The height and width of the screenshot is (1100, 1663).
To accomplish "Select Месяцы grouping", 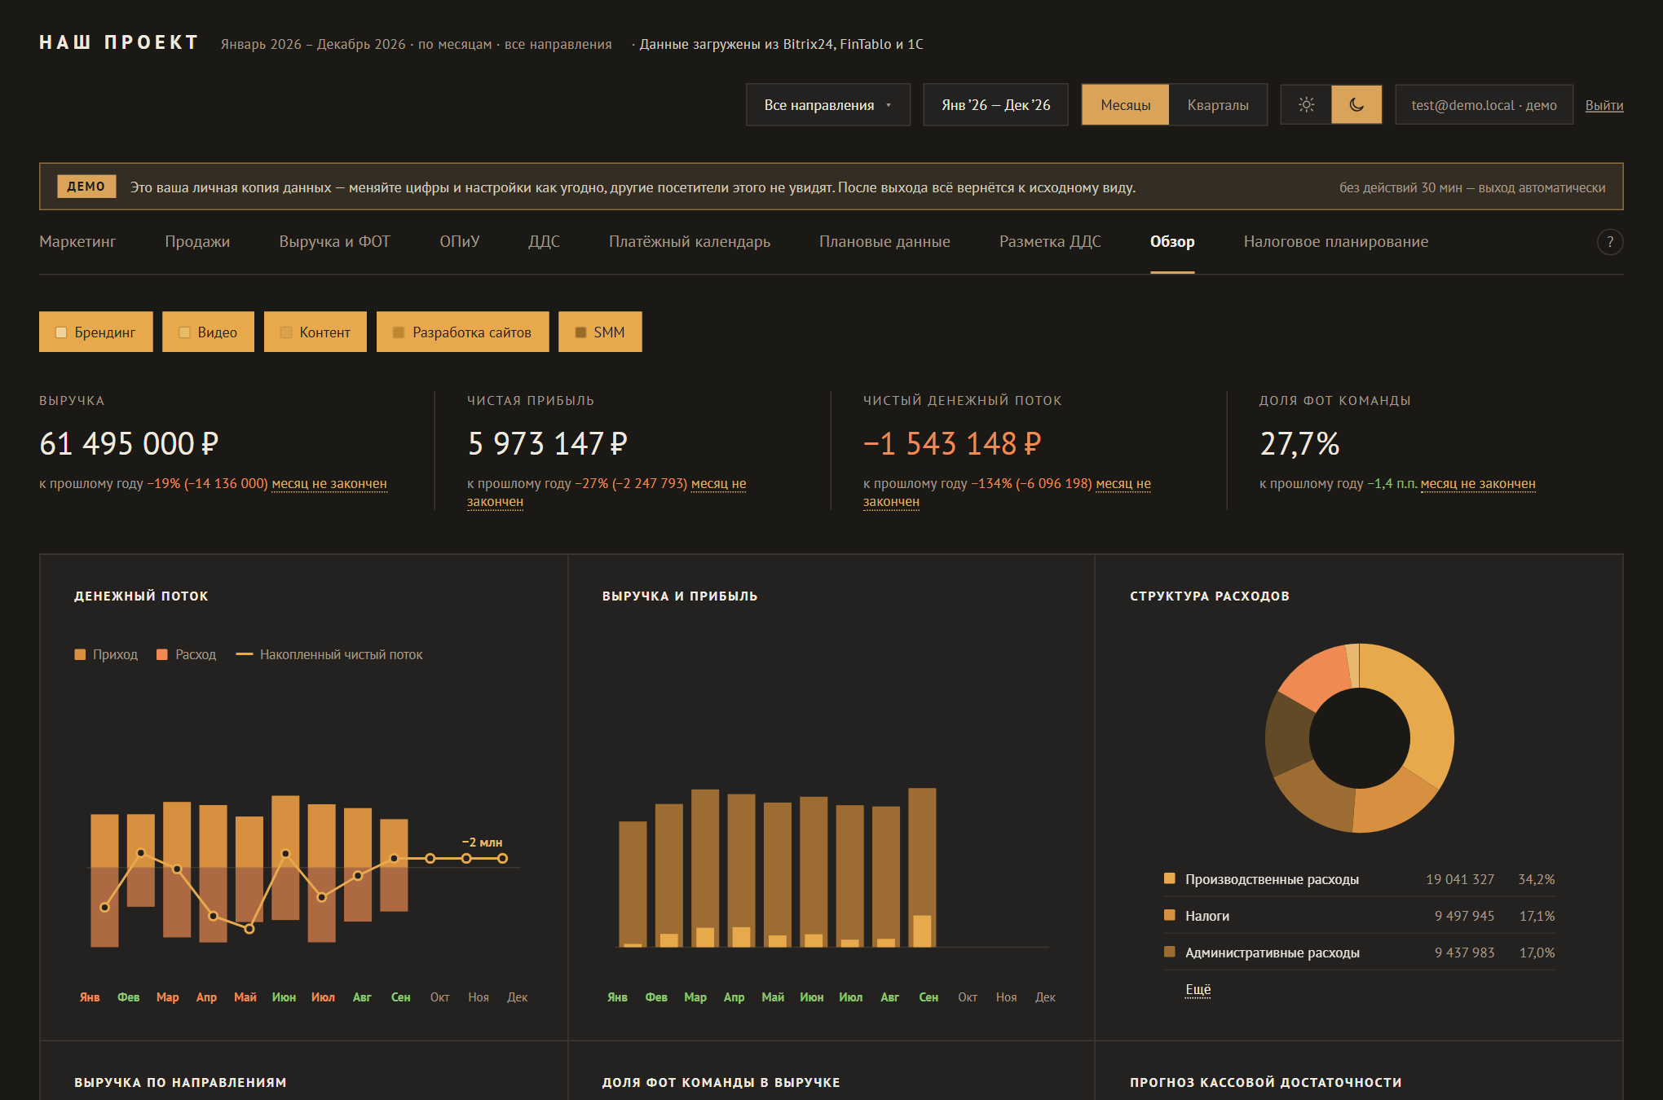I will [x=1125, y=104].
